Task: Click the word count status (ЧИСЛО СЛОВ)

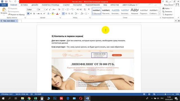Action: [22, 94]
